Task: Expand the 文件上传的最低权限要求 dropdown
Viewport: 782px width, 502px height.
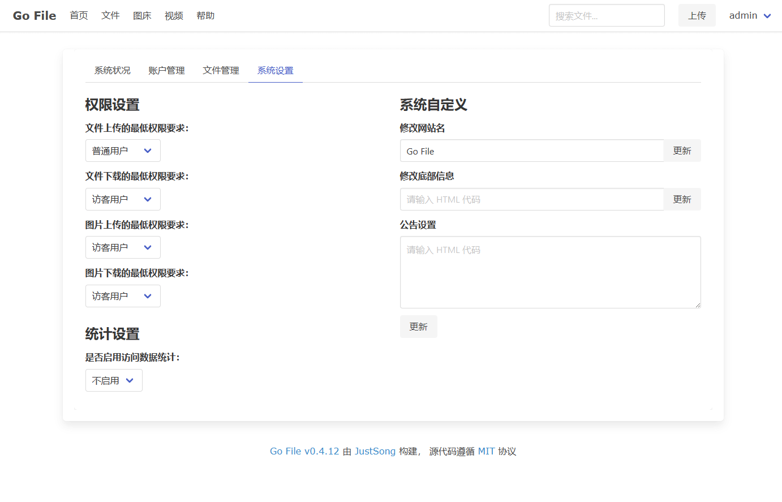Action: (123, 151)
